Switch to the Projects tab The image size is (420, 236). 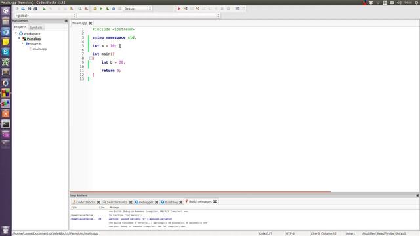click(20, 27)
